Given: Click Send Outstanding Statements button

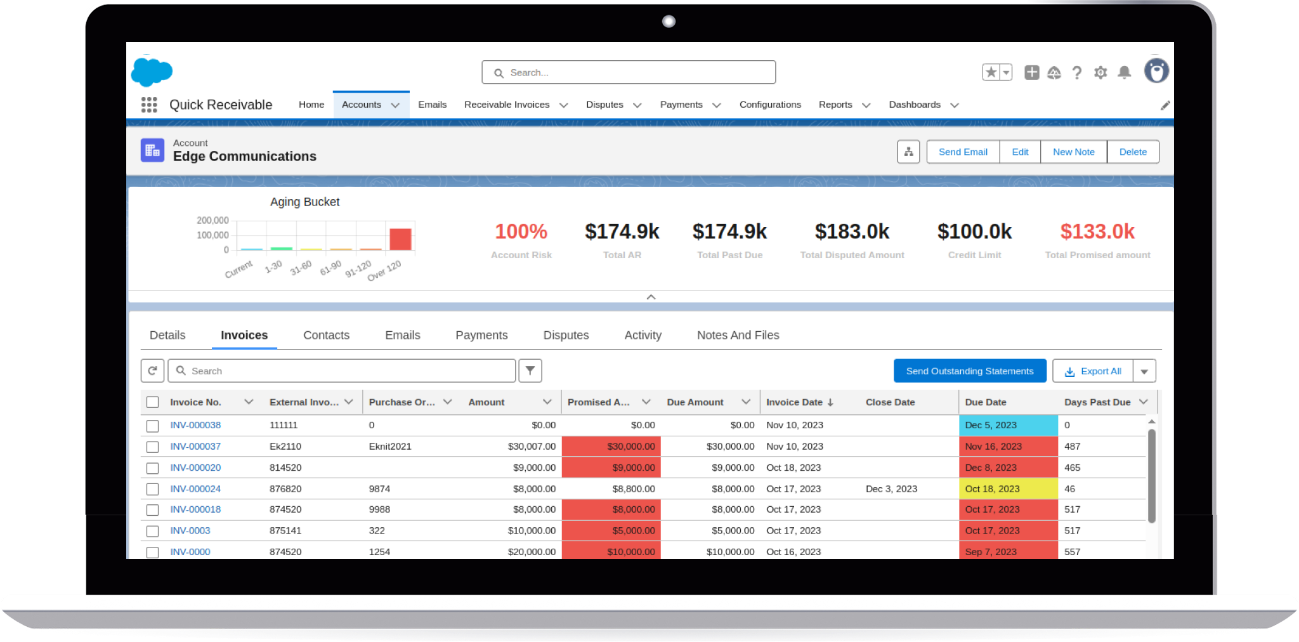Looking at the screenshot, I should tap(969, 371).
